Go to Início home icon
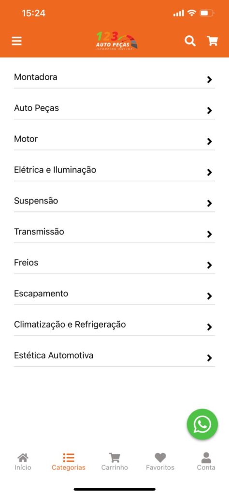This screenshot has width=229, height=495. [23, 457]
